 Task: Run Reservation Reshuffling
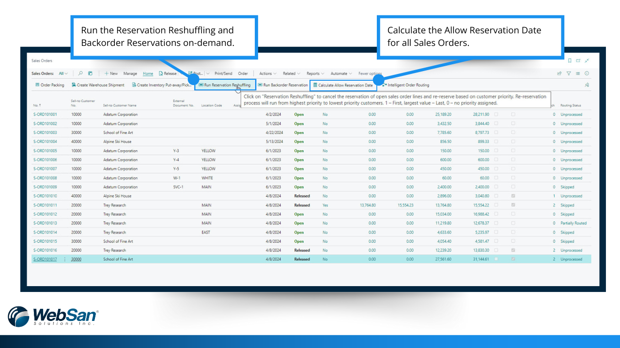[225, 85]
